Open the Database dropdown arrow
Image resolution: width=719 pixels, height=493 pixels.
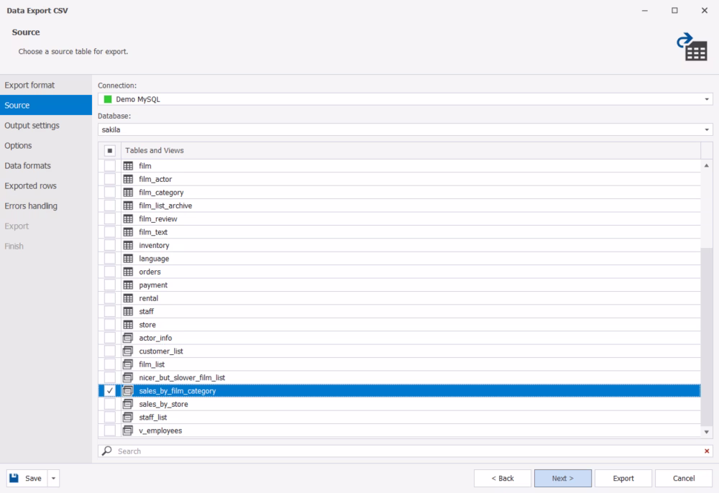tap(707, 129)
